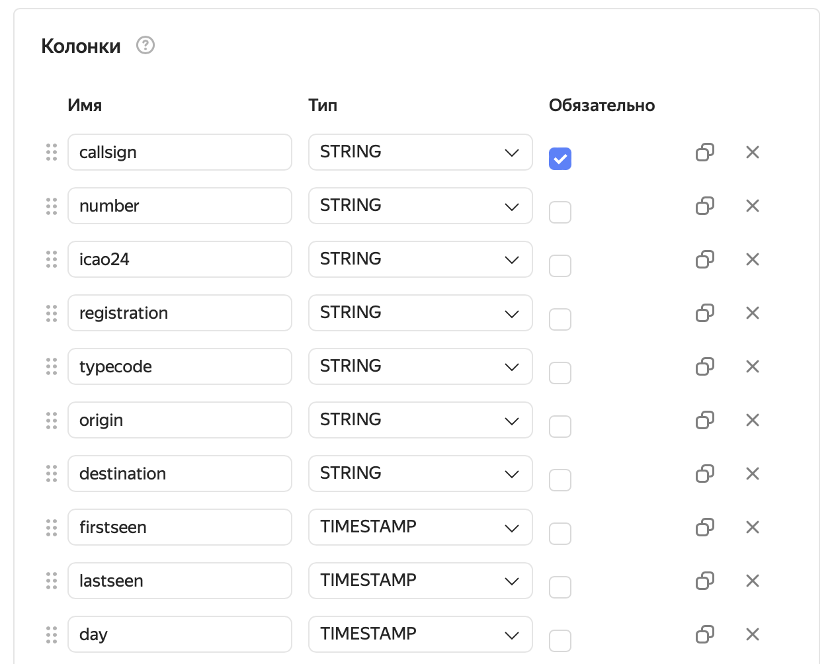Image resolution: width=832 pixels, height=664 pixels.
Task: Remove the registration column
Action: click(753, 313)
